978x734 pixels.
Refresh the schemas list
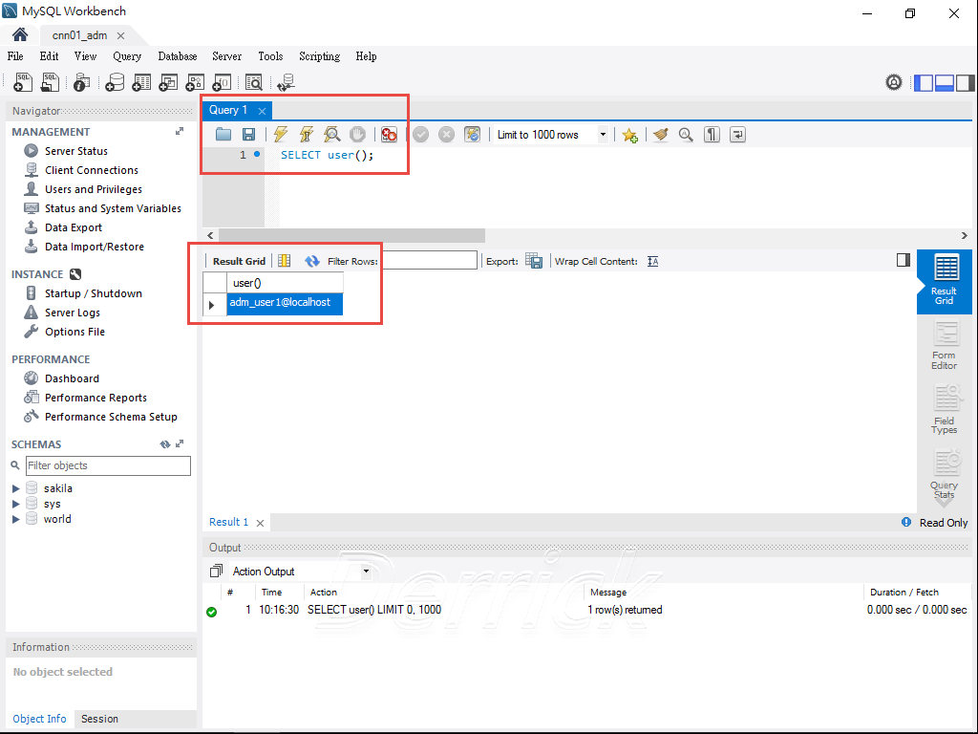164,444
